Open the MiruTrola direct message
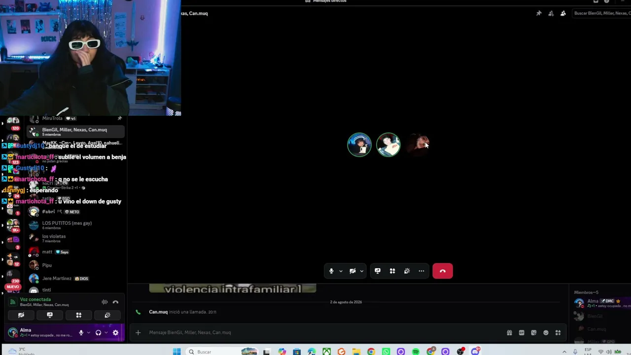Screen dimensions: 631x355 coord(75,119)
